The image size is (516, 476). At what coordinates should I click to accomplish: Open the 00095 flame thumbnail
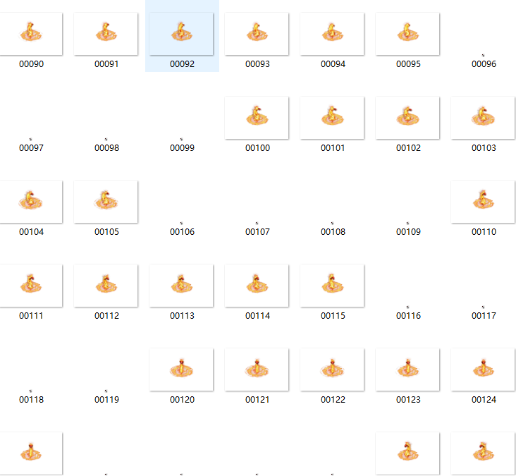pyautogui.click(x=407, y=34)
